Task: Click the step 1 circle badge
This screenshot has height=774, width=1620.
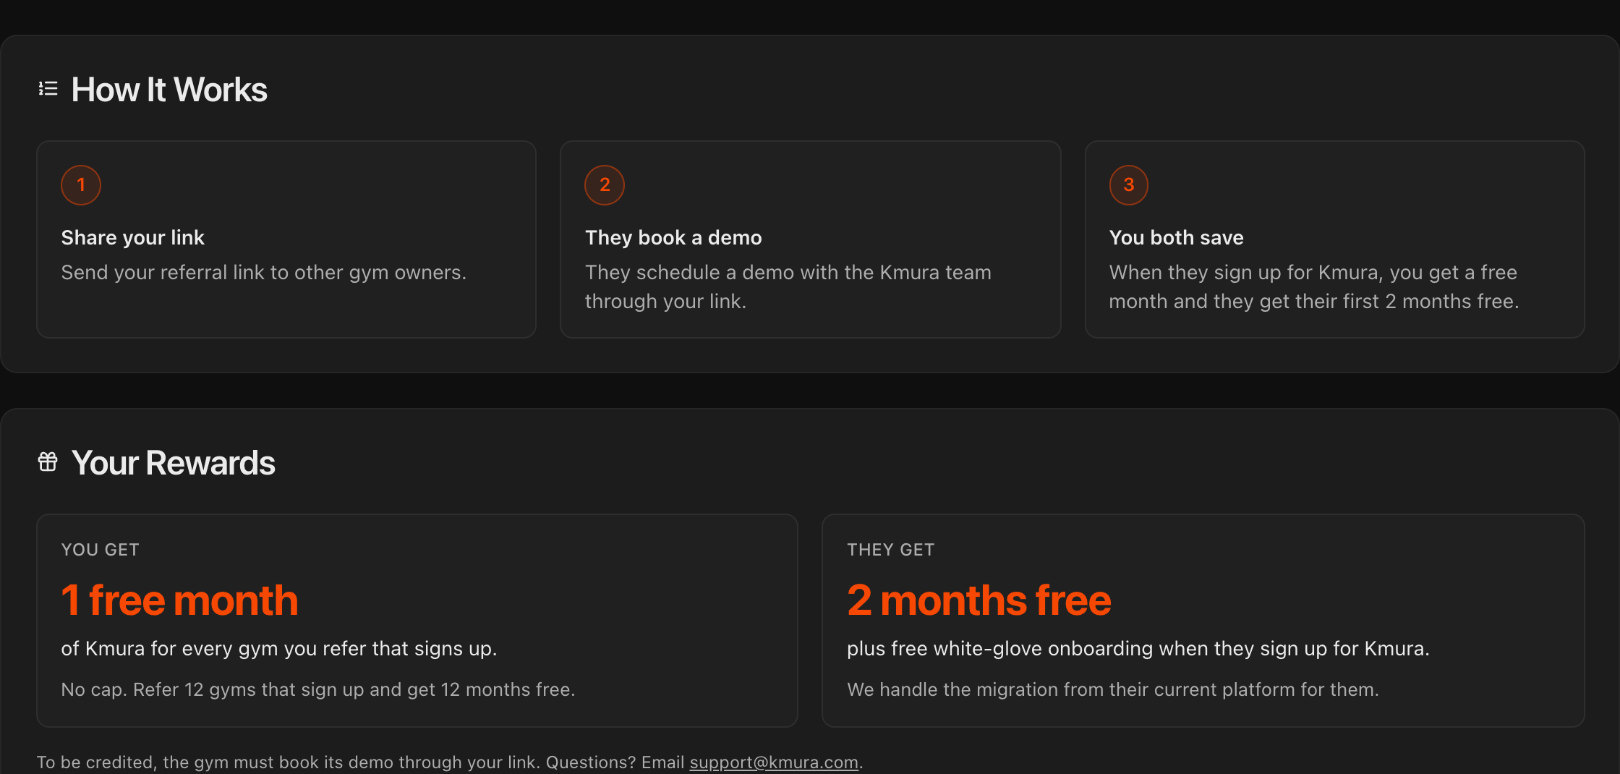Action: (81, 185)
